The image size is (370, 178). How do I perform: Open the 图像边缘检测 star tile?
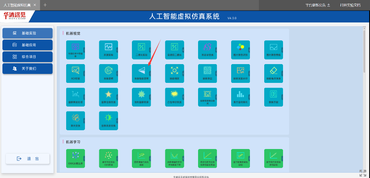[108, 97]
